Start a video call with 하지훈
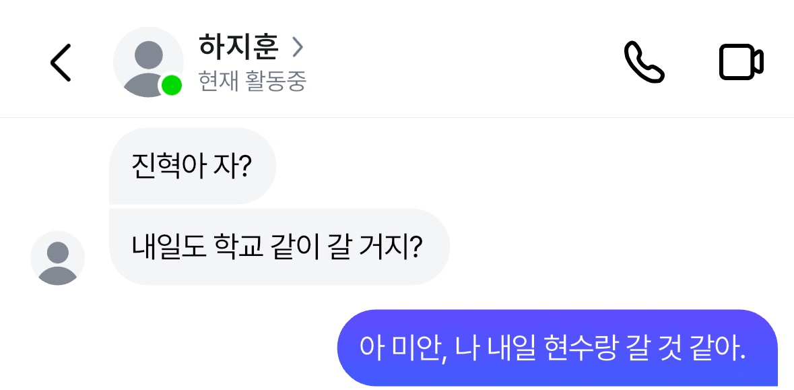The width and height of the screenshot is (794, 390). (741, 63)
